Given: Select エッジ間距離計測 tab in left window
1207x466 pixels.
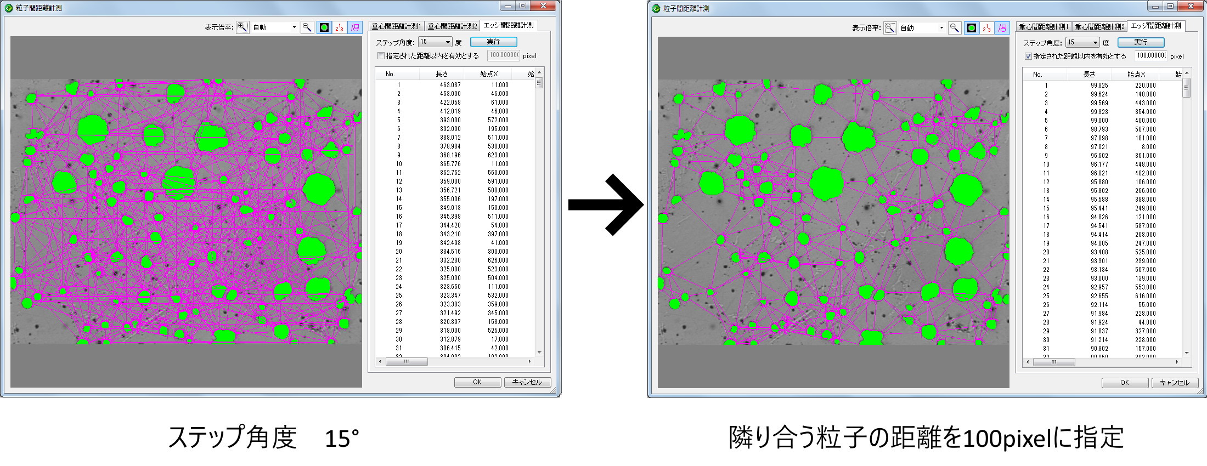Looking at the screenshot, I should point(509,25).
